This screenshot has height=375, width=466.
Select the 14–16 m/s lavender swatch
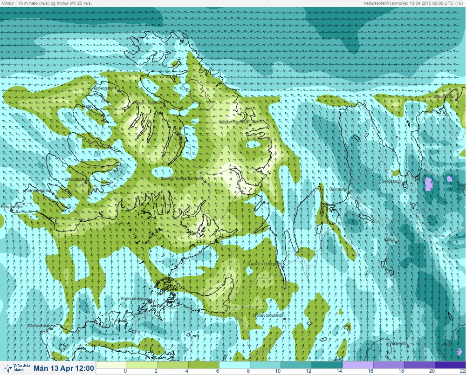point(358,365)
